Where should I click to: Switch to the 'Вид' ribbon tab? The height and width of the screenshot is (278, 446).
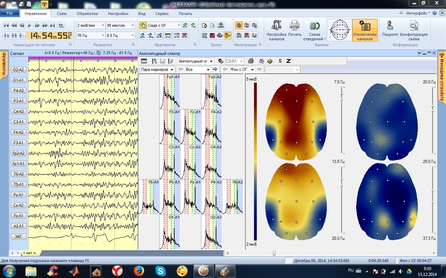click(x=142, y=14)
